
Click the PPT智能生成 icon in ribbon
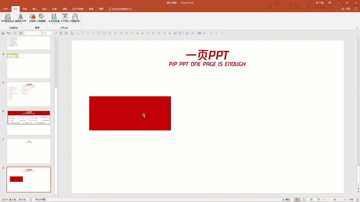pyautogui.click(x=8, y=18)
